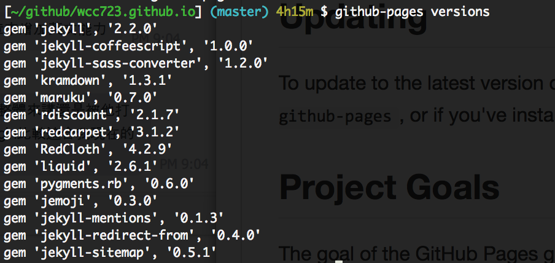The height and width of the screenshot is (263, 555).
Task: Click 'To update to the latest version' text
Action: [x=411, y=82]
